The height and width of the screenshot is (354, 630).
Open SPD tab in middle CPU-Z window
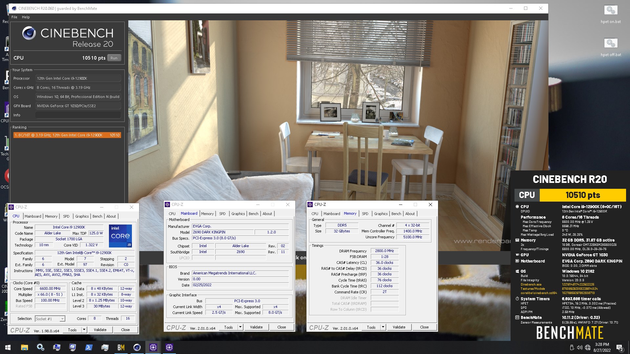coord(222,214)
